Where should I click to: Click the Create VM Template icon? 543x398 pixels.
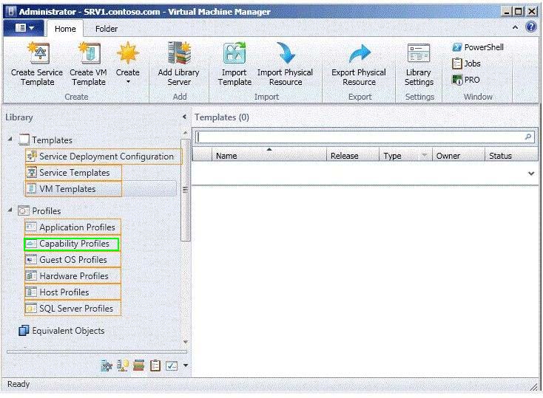89,53
